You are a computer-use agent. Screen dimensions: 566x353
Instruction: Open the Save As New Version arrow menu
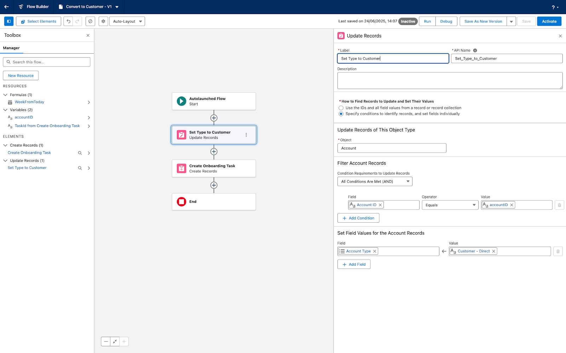[511, 21]
